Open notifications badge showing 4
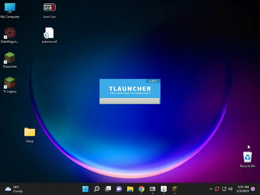Viewport: 260px width, 195px height. 253,189
